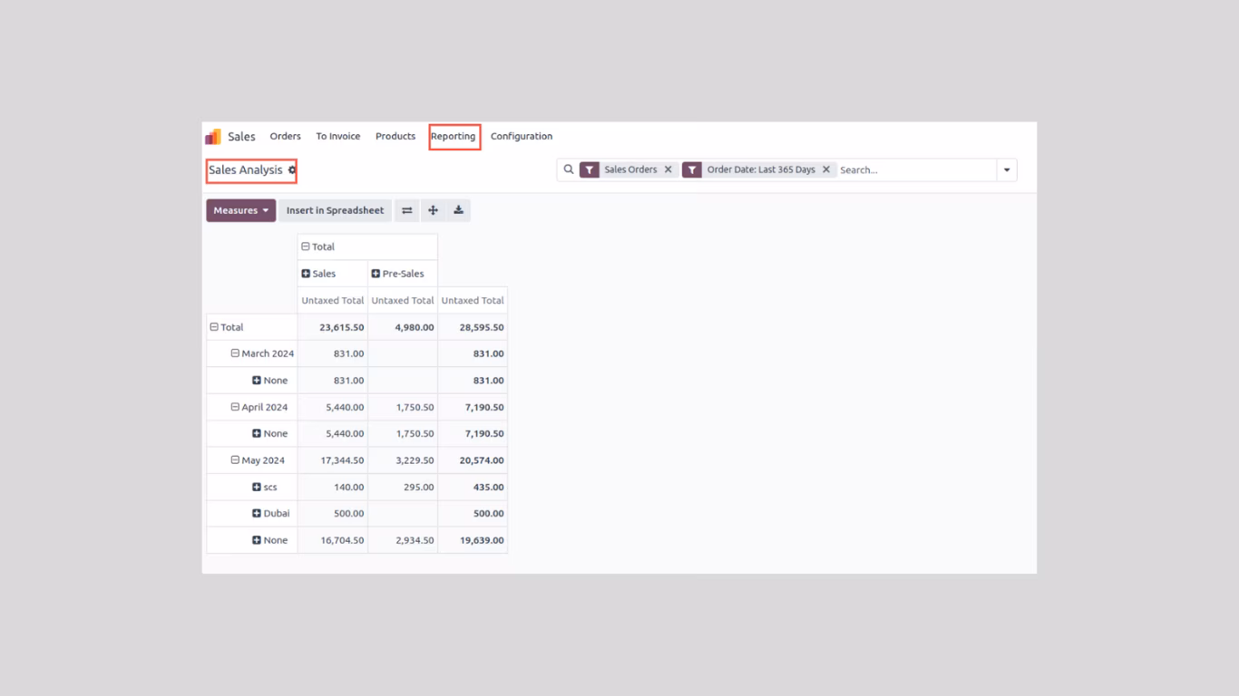Click Insert in Spreadsheet button
The height and width of the screenshot is (696, 1239).
coord(336,210)
